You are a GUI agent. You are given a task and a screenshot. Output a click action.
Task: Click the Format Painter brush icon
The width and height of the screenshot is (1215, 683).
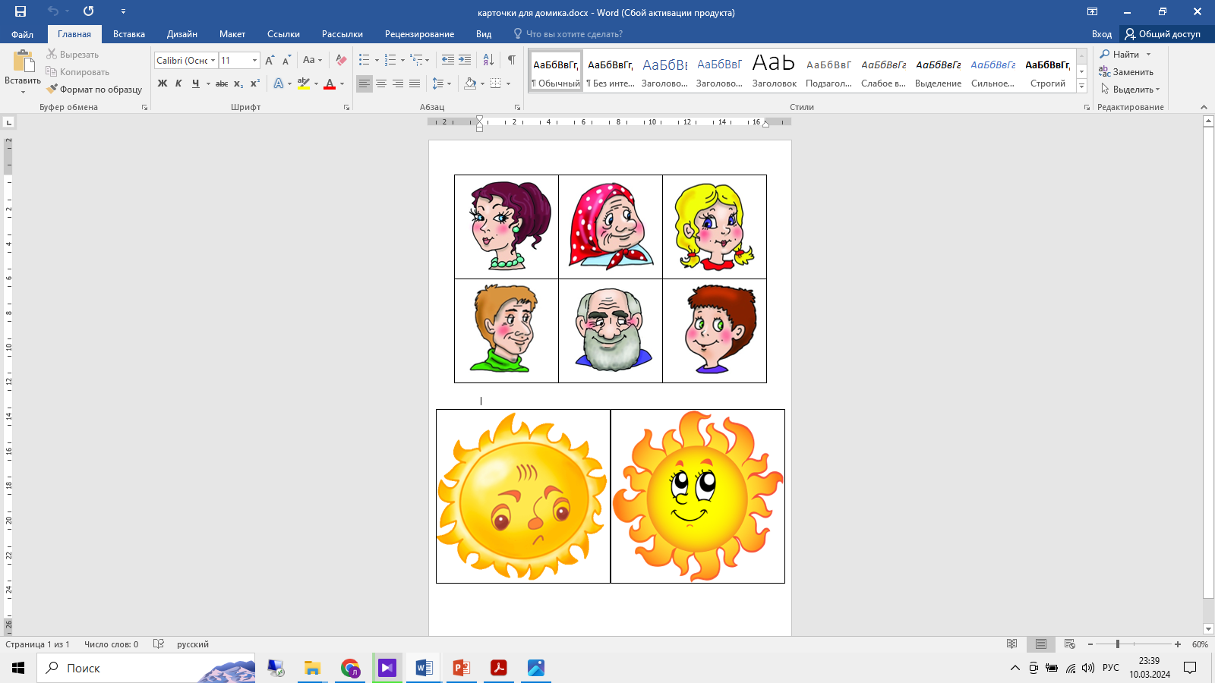click(x=52, y=90)
